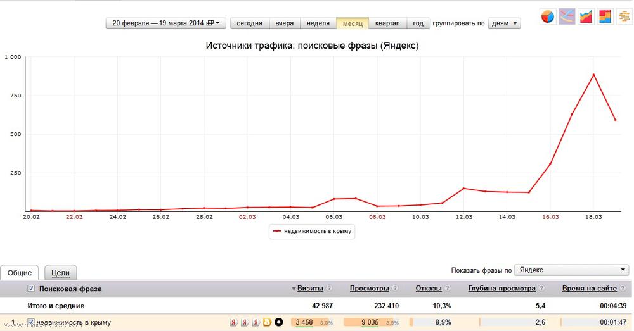Click the help icon beside Глубина просмотра
This screenshot has height=331, width=634.
coord(541,288)
